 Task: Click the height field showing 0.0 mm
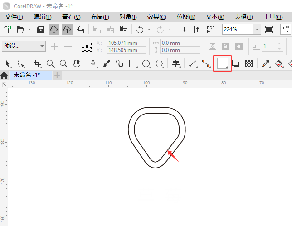click(x=180, y=50)
